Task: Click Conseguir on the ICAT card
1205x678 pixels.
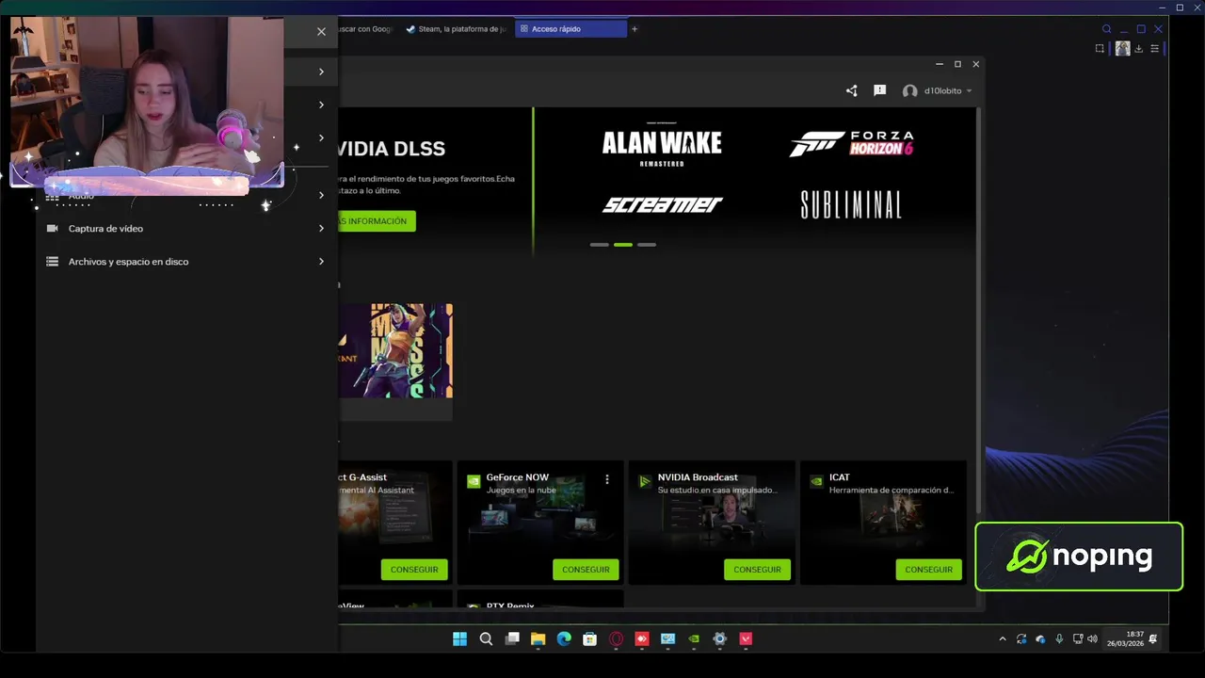Action: click(928, 570)
